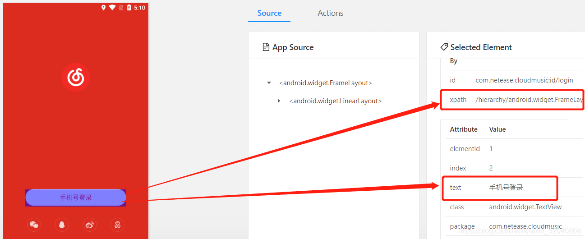Screen dimensions: 585x239
Task: Click the Selected Element tag icon
Action: 444,47
